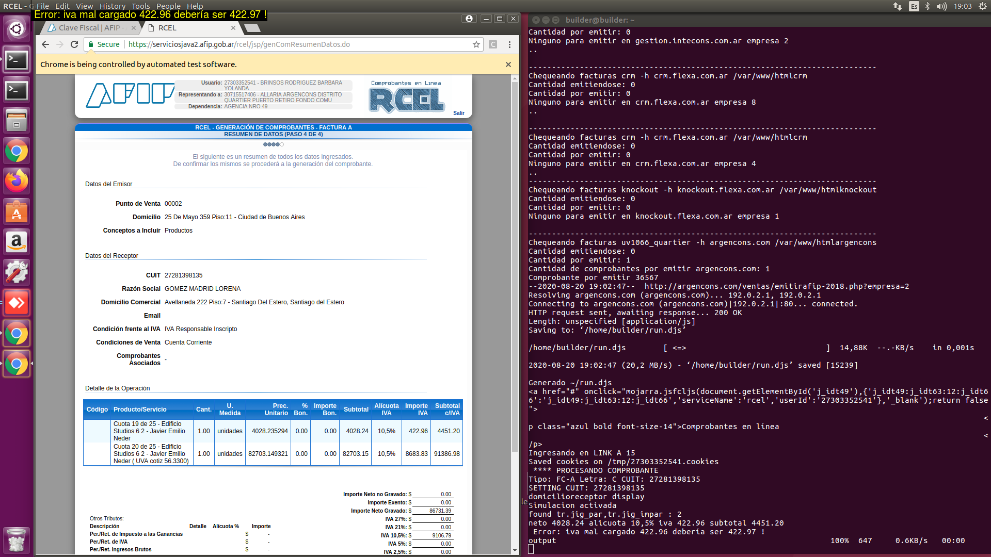Screen dimensions: 991x557
Task: Click Condiciones de Venta value Cuenta Corriente
Action: coord(188,342)
